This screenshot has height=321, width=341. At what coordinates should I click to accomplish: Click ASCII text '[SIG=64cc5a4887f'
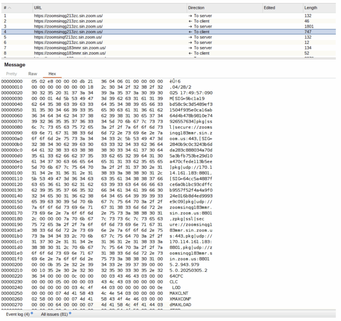(191, 179)
